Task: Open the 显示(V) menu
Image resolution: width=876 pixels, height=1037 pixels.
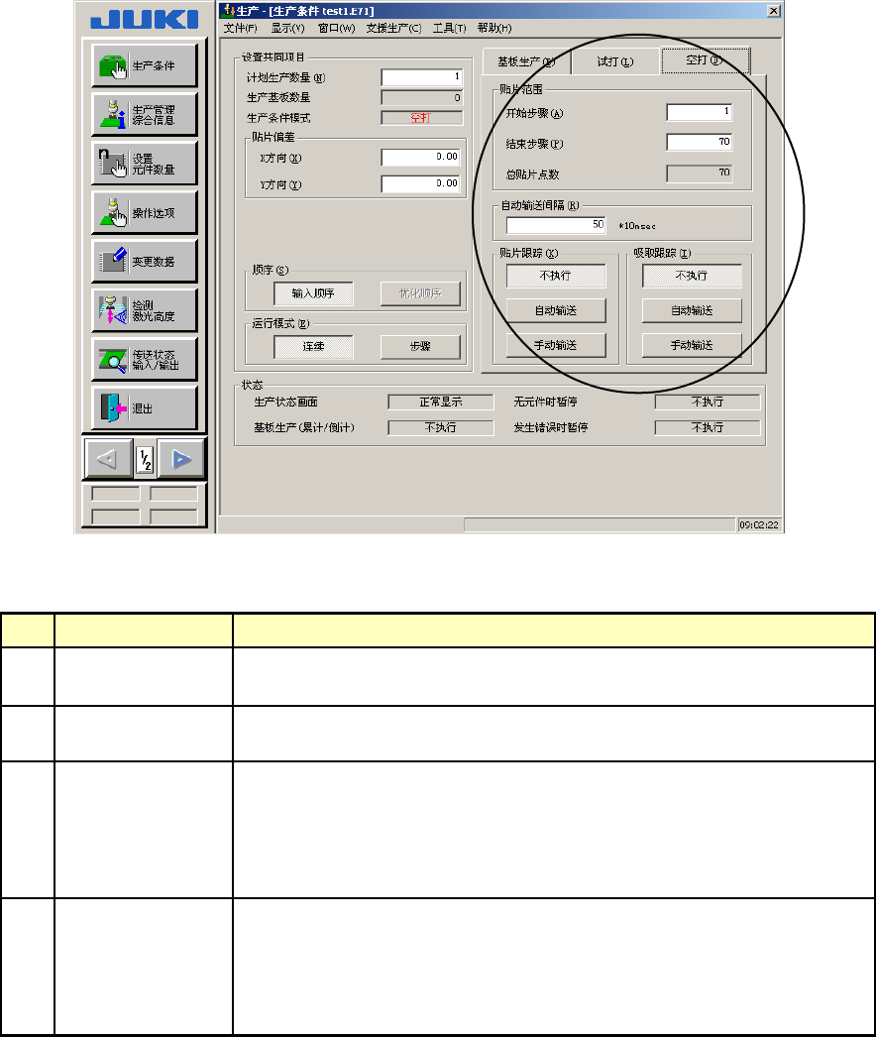Action: pos(287,28)
